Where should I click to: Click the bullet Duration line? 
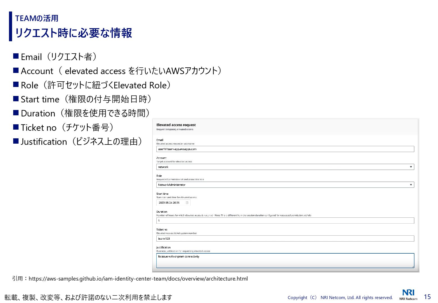click(x=82, y=113)
